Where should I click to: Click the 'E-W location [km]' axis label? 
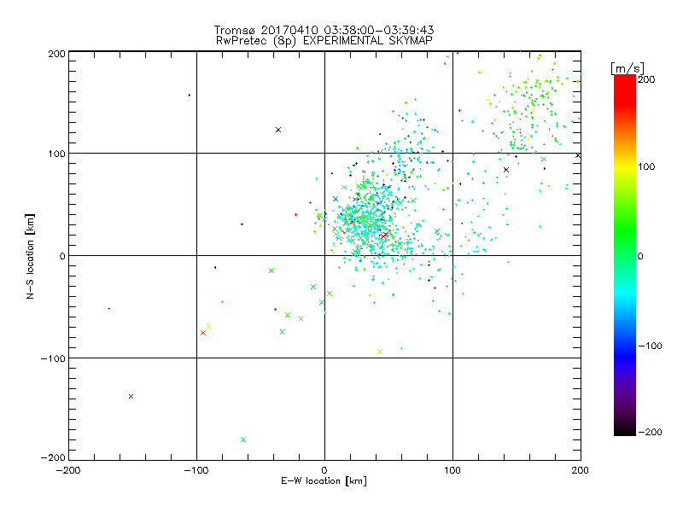pyautogui.click(x=324, y=481)
